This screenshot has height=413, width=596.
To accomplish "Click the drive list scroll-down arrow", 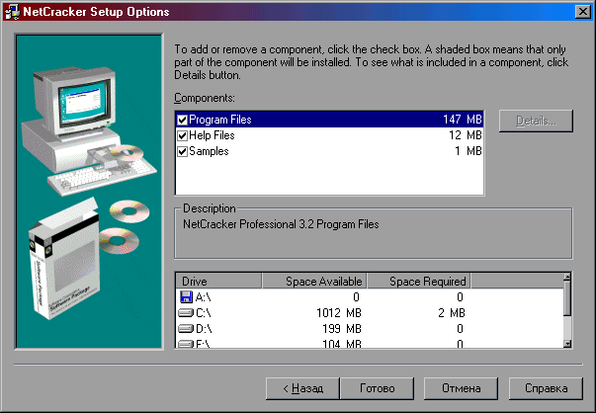I will click(567, 344).
